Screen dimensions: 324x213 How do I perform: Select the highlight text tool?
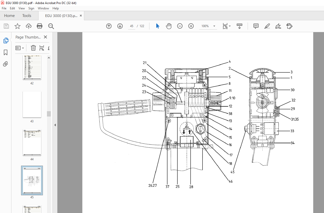point(267,26)
